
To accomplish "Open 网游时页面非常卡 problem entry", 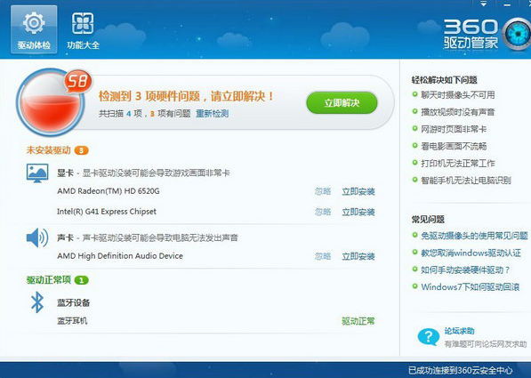I will coord(454,129).
